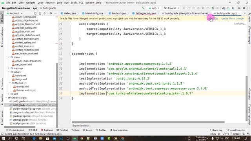The width and height of the screenshot is (251, 141).
Task: Open IDE Settings gear icon in toolbar
Action: (x=244, y=8)
